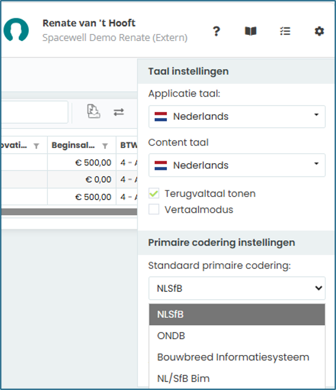
Task: Click the Beginsal... column header
Action: coord(81,145)
